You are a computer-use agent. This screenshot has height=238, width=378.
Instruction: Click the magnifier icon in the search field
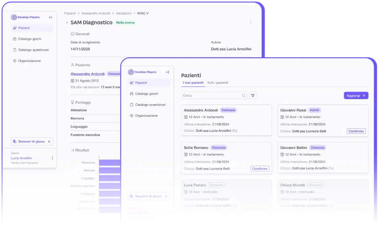click(244, 96)
